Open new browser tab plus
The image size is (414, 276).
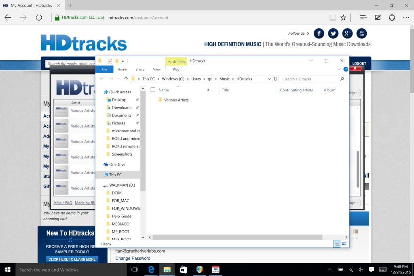tap(70, 5)
